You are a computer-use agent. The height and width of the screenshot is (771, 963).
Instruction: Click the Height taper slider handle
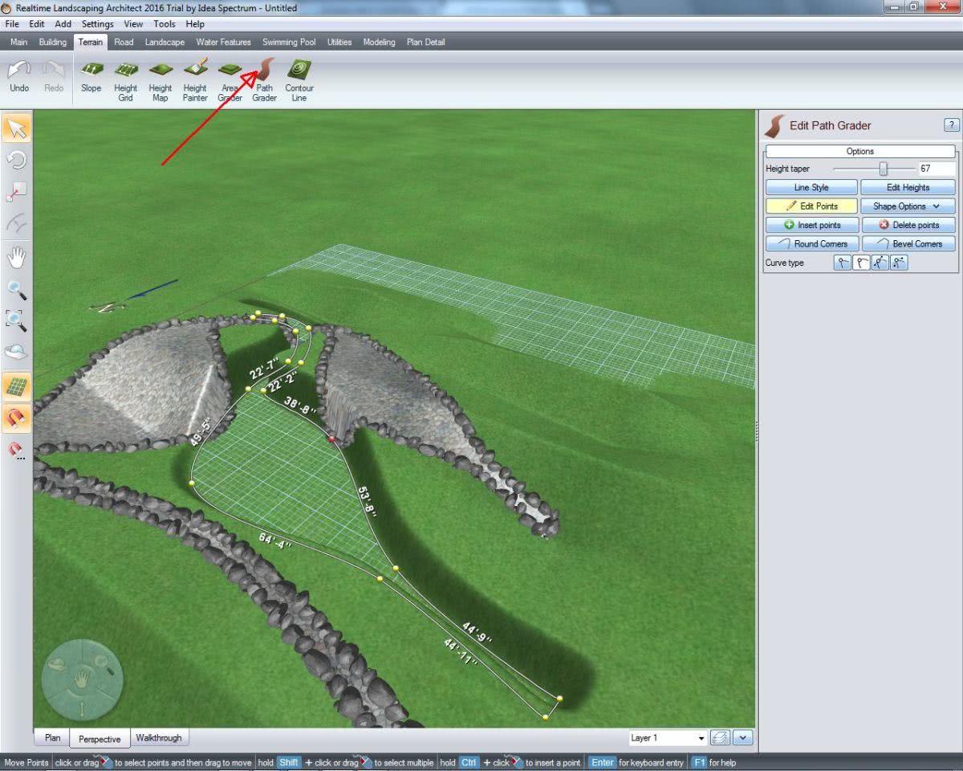coord(884,169)
